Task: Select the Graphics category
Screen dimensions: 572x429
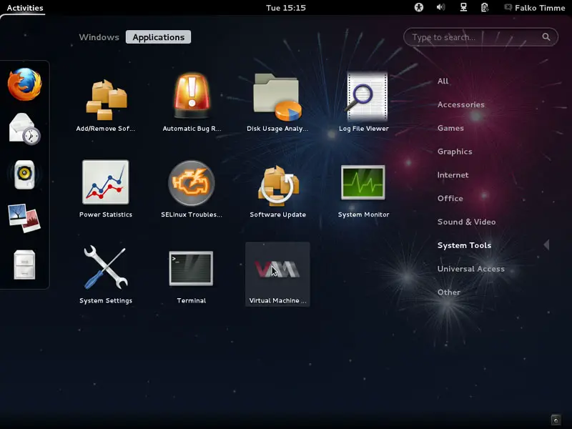Action: (x=455, y=152)
